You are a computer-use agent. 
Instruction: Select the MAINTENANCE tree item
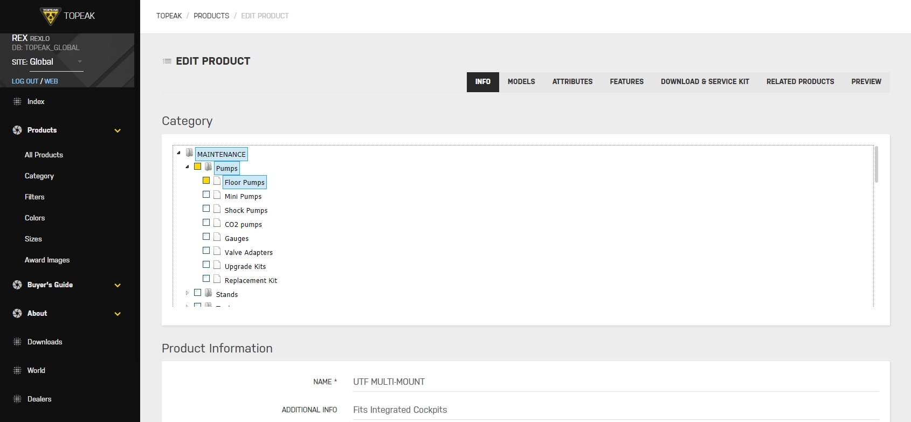[222, 154]
